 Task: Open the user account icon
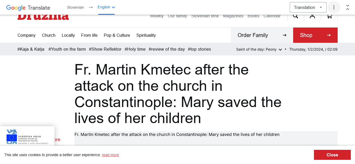(x=312, y=16)
